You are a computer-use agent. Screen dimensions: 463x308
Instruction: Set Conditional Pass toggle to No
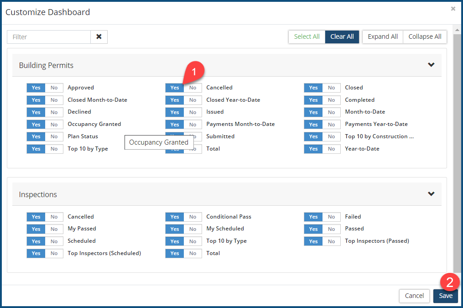[x=193, y=217]
